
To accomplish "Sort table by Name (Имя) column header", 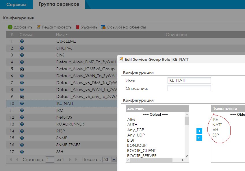I will click(62, 35).
